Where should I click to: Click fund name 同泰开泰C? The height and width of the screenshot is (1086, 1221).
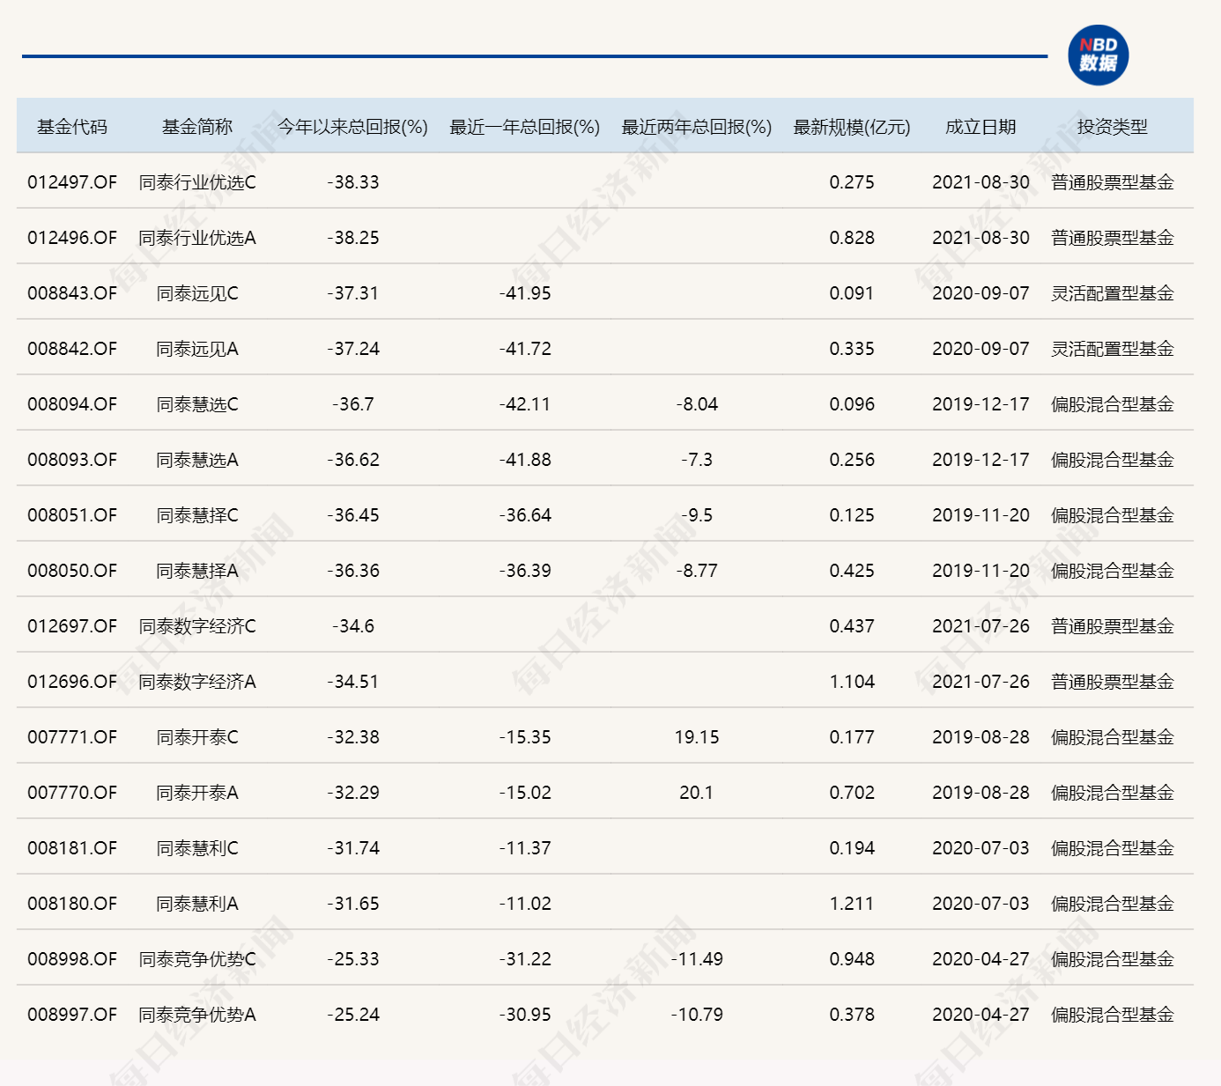tap(197, 737)
